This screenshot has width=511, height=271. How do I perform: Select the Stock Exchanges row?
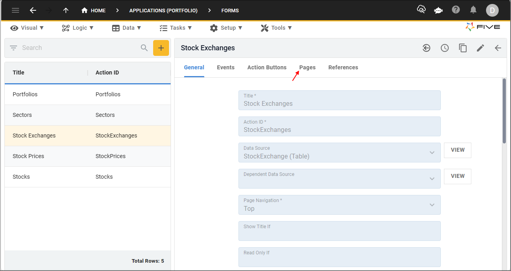[88, 135]
